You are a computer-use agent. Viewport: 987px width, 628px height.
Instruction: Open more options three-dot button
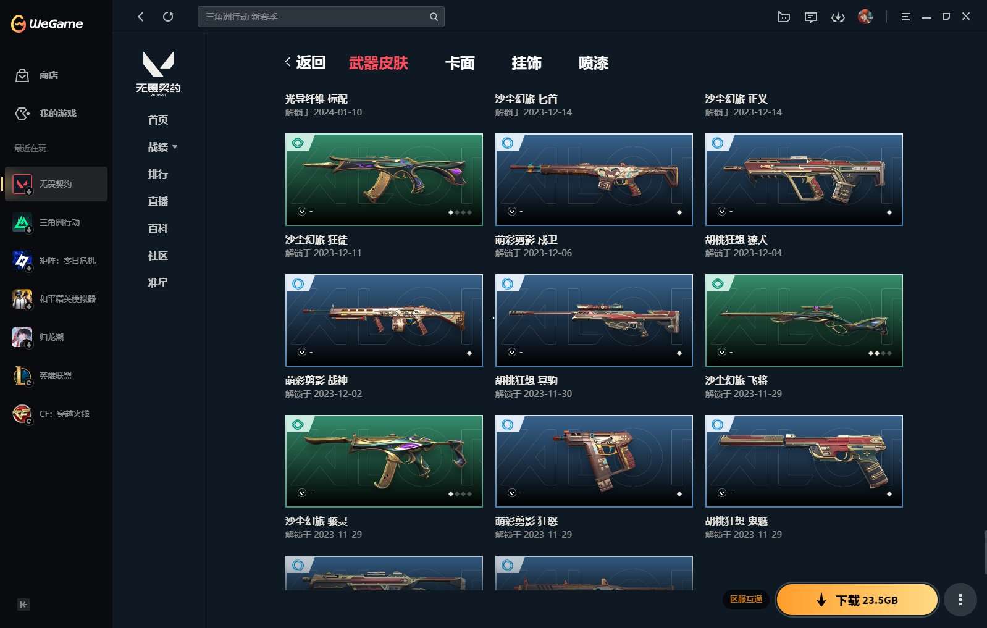click(x=960, y=600)
